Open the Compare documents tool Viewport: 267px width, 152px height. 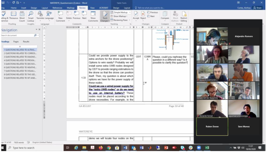pyautogui.click(x=165, y=15)
